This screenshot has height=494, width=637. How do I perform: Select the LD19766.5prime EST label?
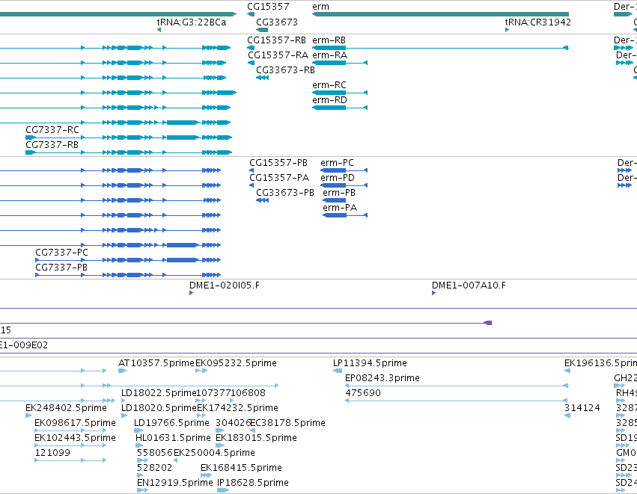point(172,423)
